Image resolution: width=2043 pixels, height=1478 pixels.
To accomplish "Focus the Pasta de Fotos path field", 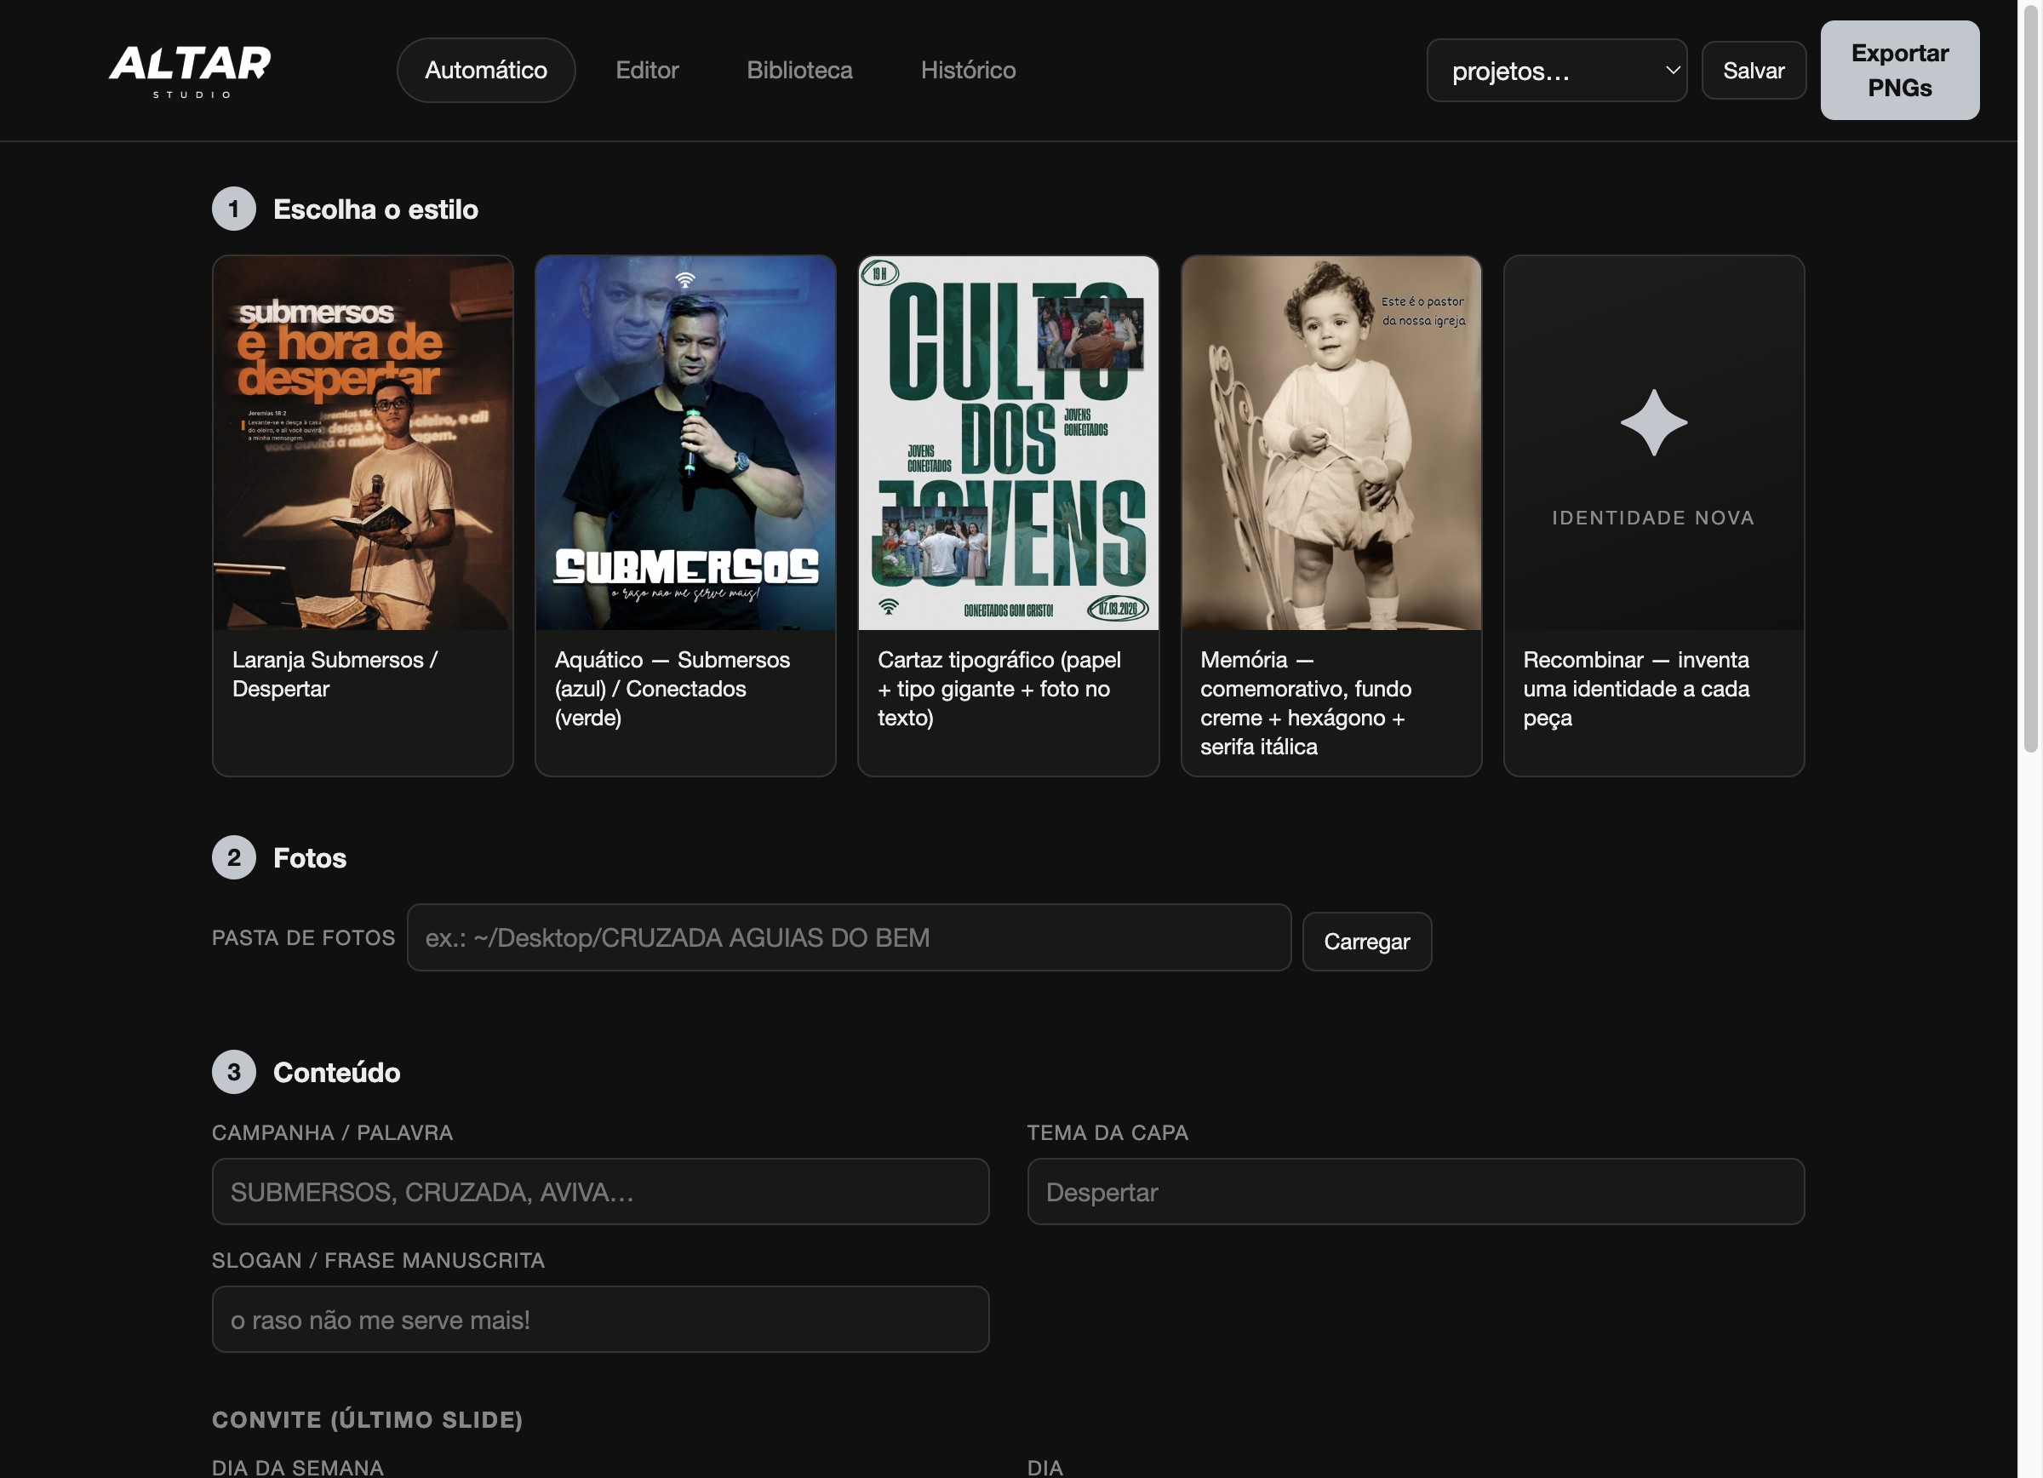I will 849,937.
